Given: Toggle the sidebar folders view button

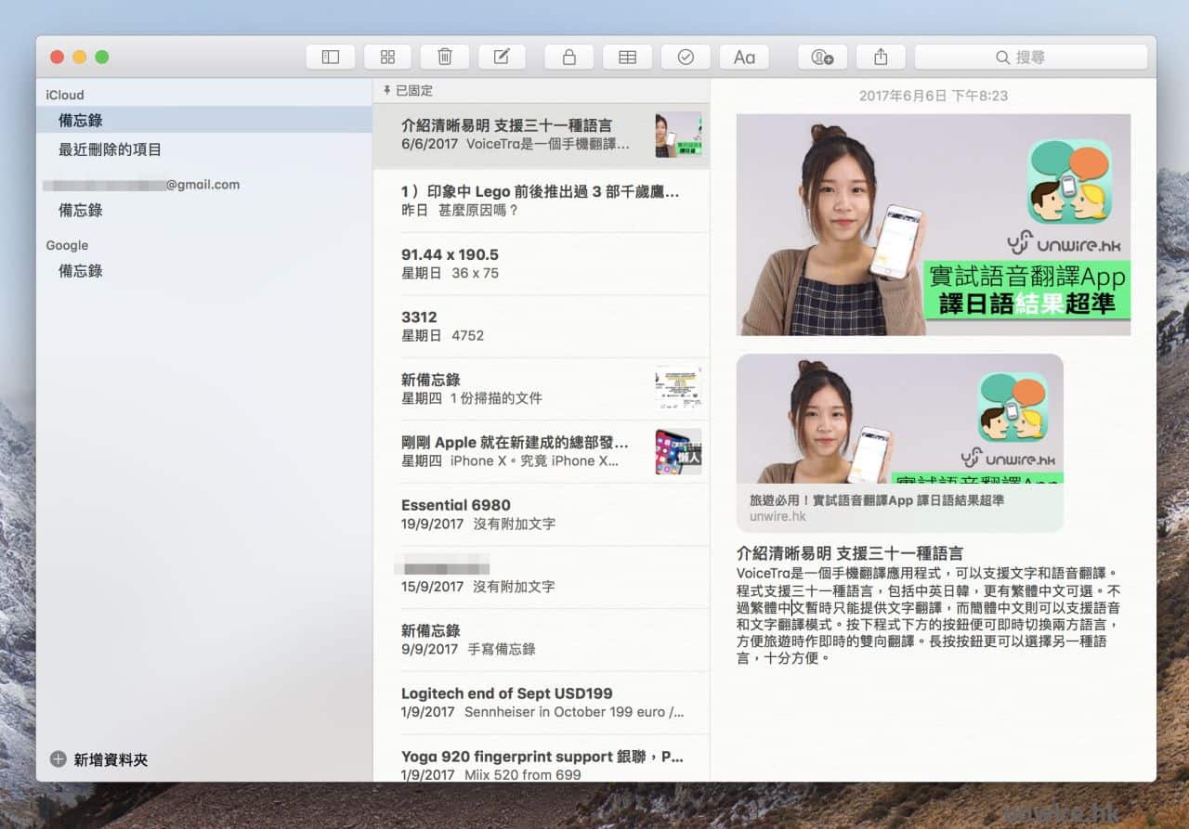Looking at the screenshot, I should [331, 58].
